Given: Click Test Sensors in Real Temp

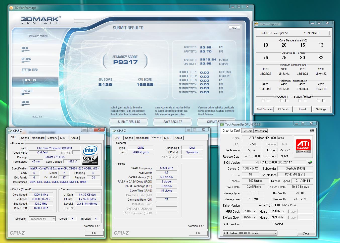Looking at the screenshot, I should (265, 109).
